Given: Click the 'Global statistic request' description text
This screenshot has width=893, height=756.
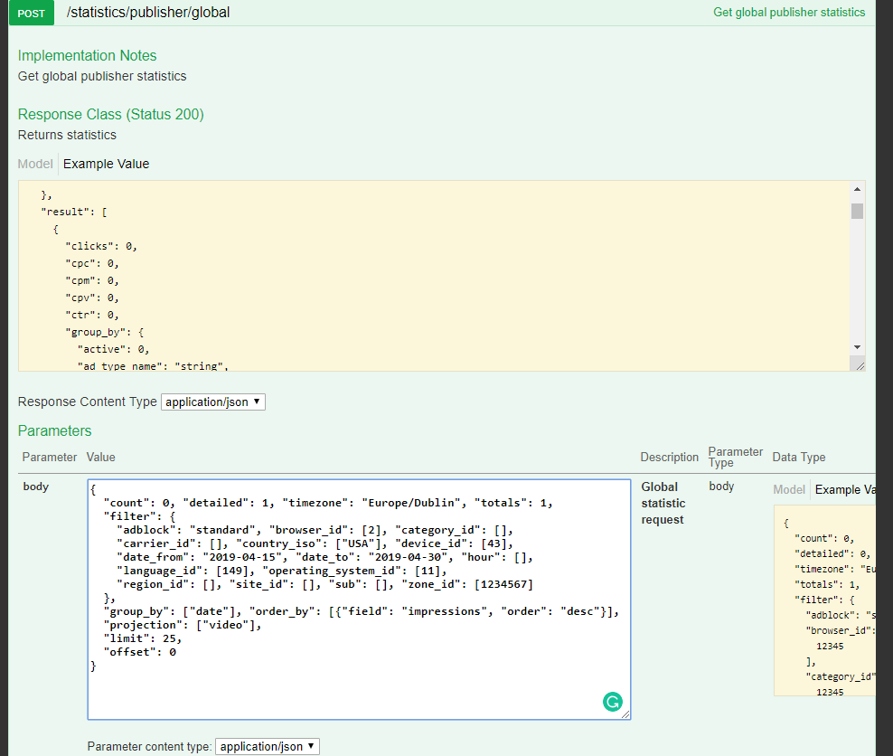Looking at the screenshot, I should 663,503.
